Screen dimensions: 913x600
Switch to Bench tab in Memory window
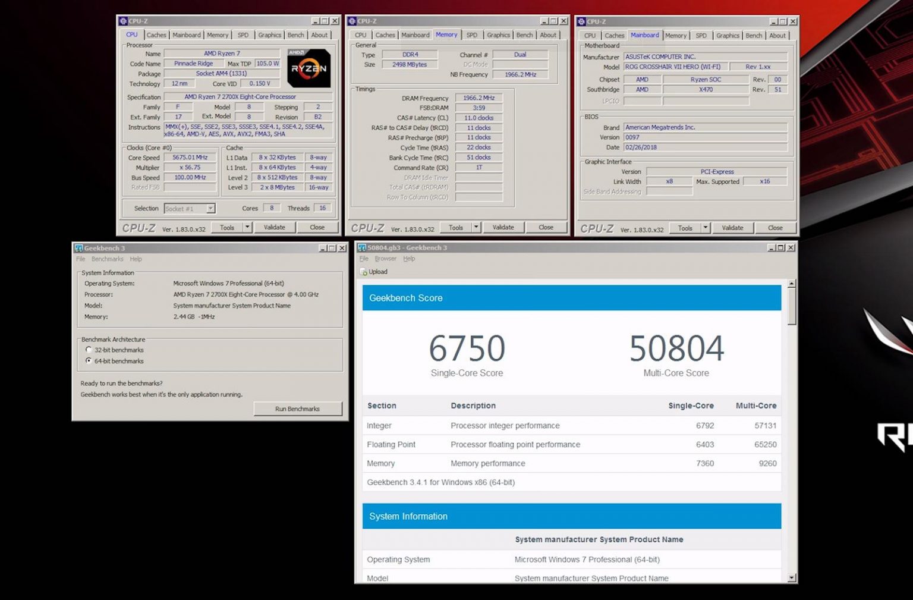click(x=524, y=35)
